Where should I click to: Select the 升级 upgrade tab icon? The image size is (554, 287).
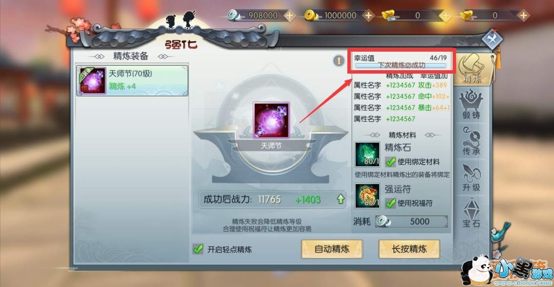point(472,178)
